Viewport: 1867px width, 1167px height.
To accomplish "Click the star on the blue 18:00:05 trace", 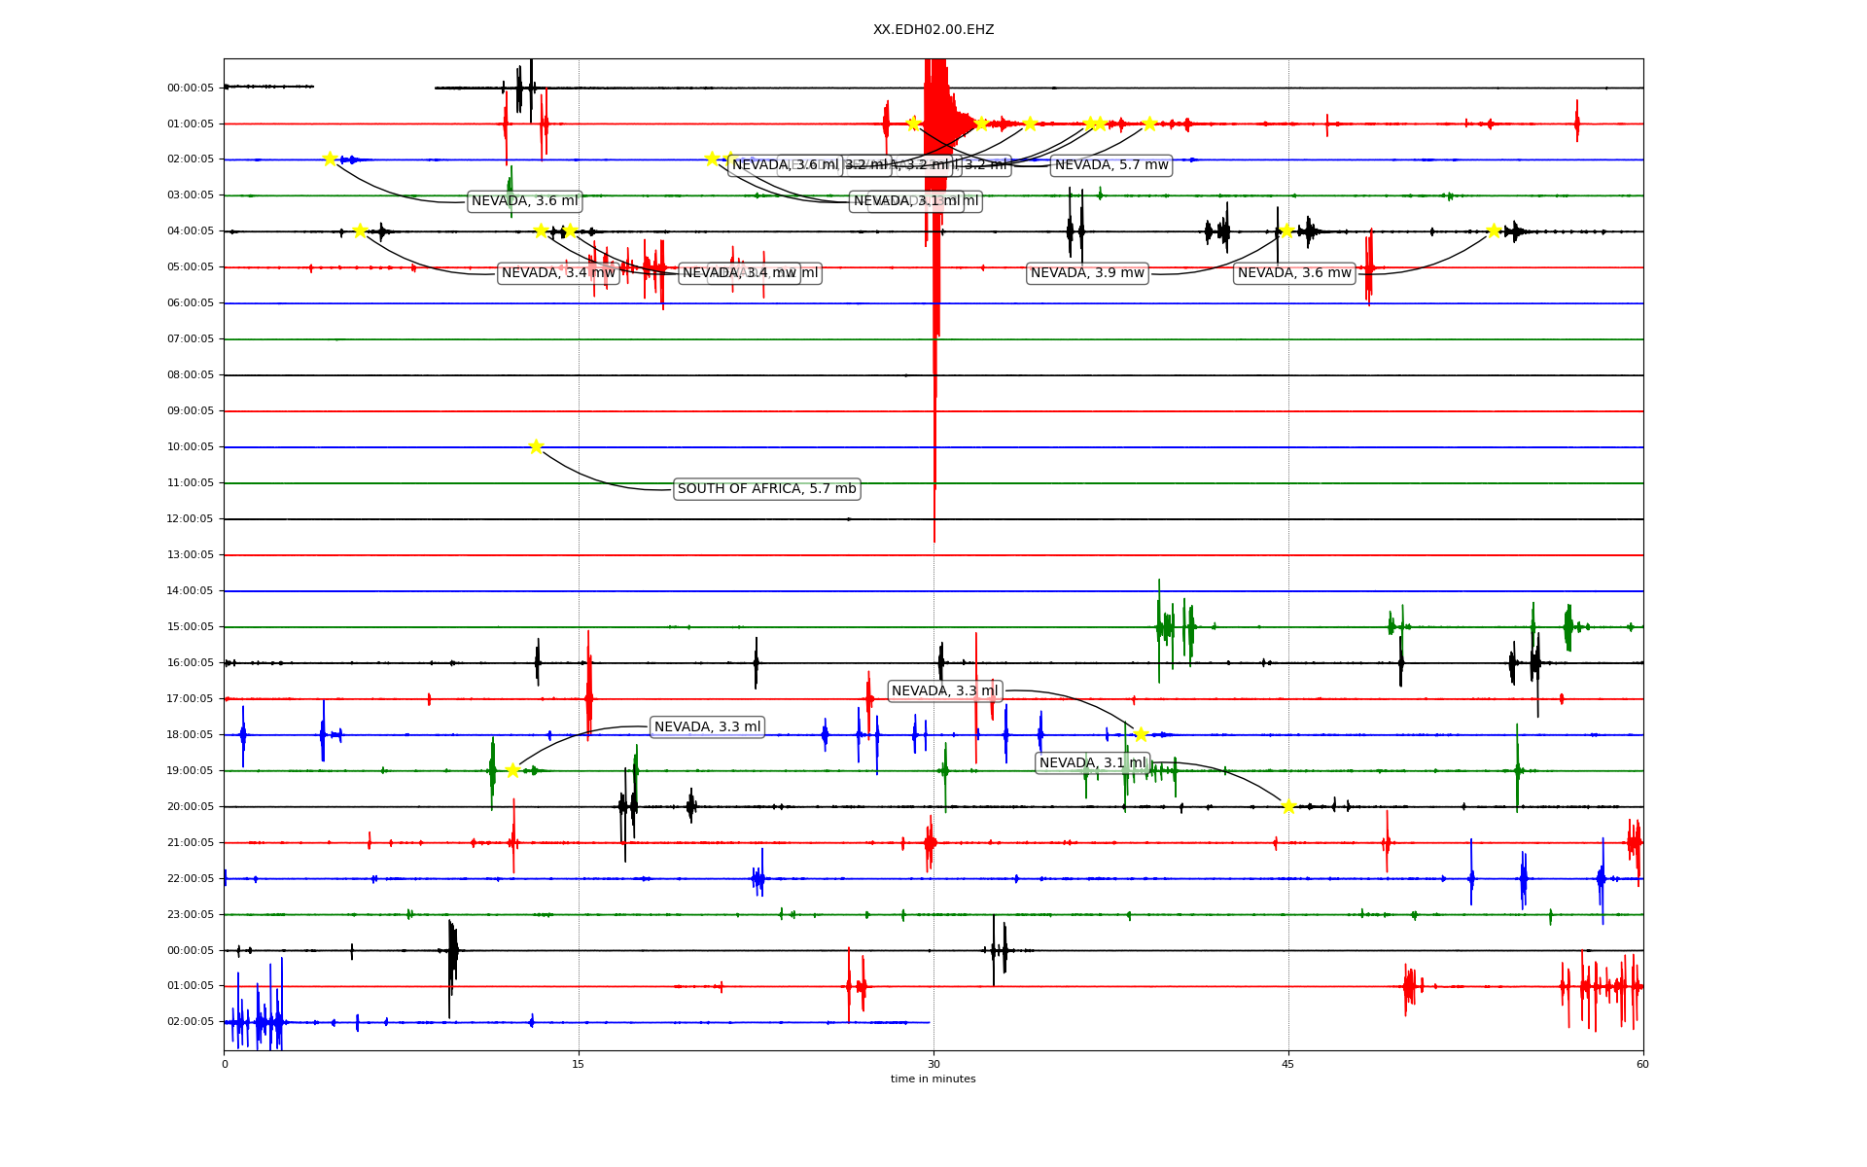I will pyautogui.click(x=1141, y=734).
